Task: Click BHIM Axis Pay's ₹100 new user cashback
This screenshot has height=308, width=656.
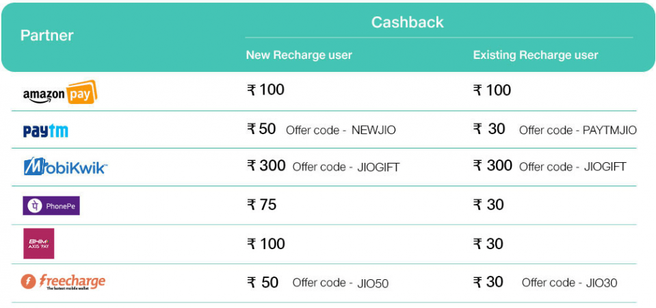Action: 265,244
